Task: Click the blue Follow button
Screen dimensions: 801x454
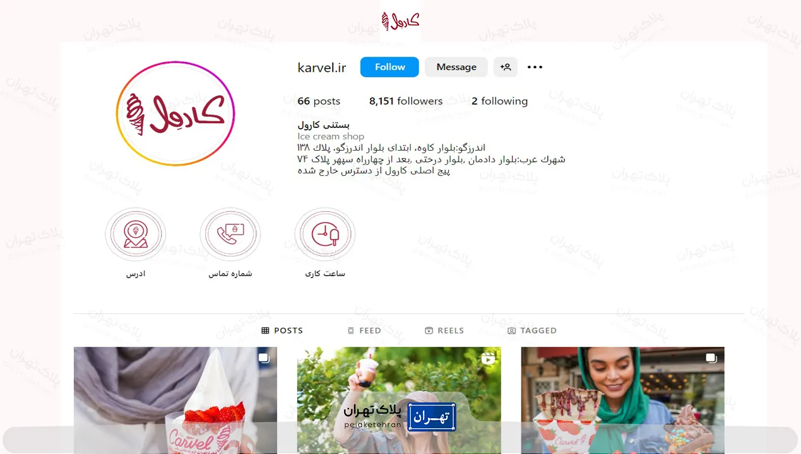Action: [389, 67]
